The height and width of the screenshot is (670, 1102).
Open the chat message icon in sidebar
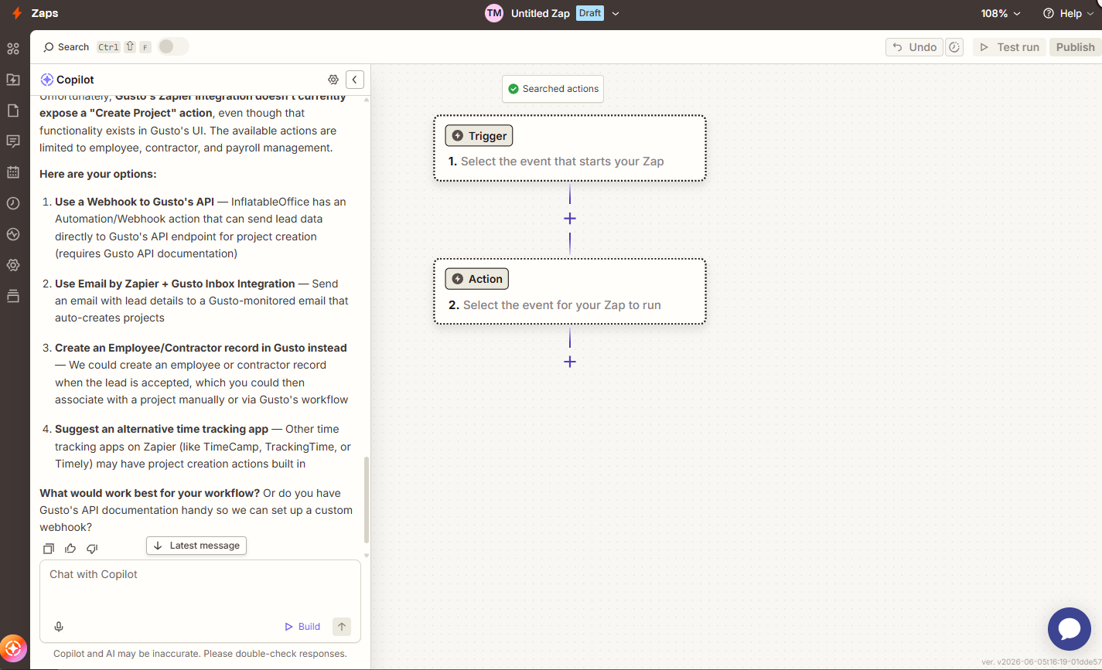point(13,141)
